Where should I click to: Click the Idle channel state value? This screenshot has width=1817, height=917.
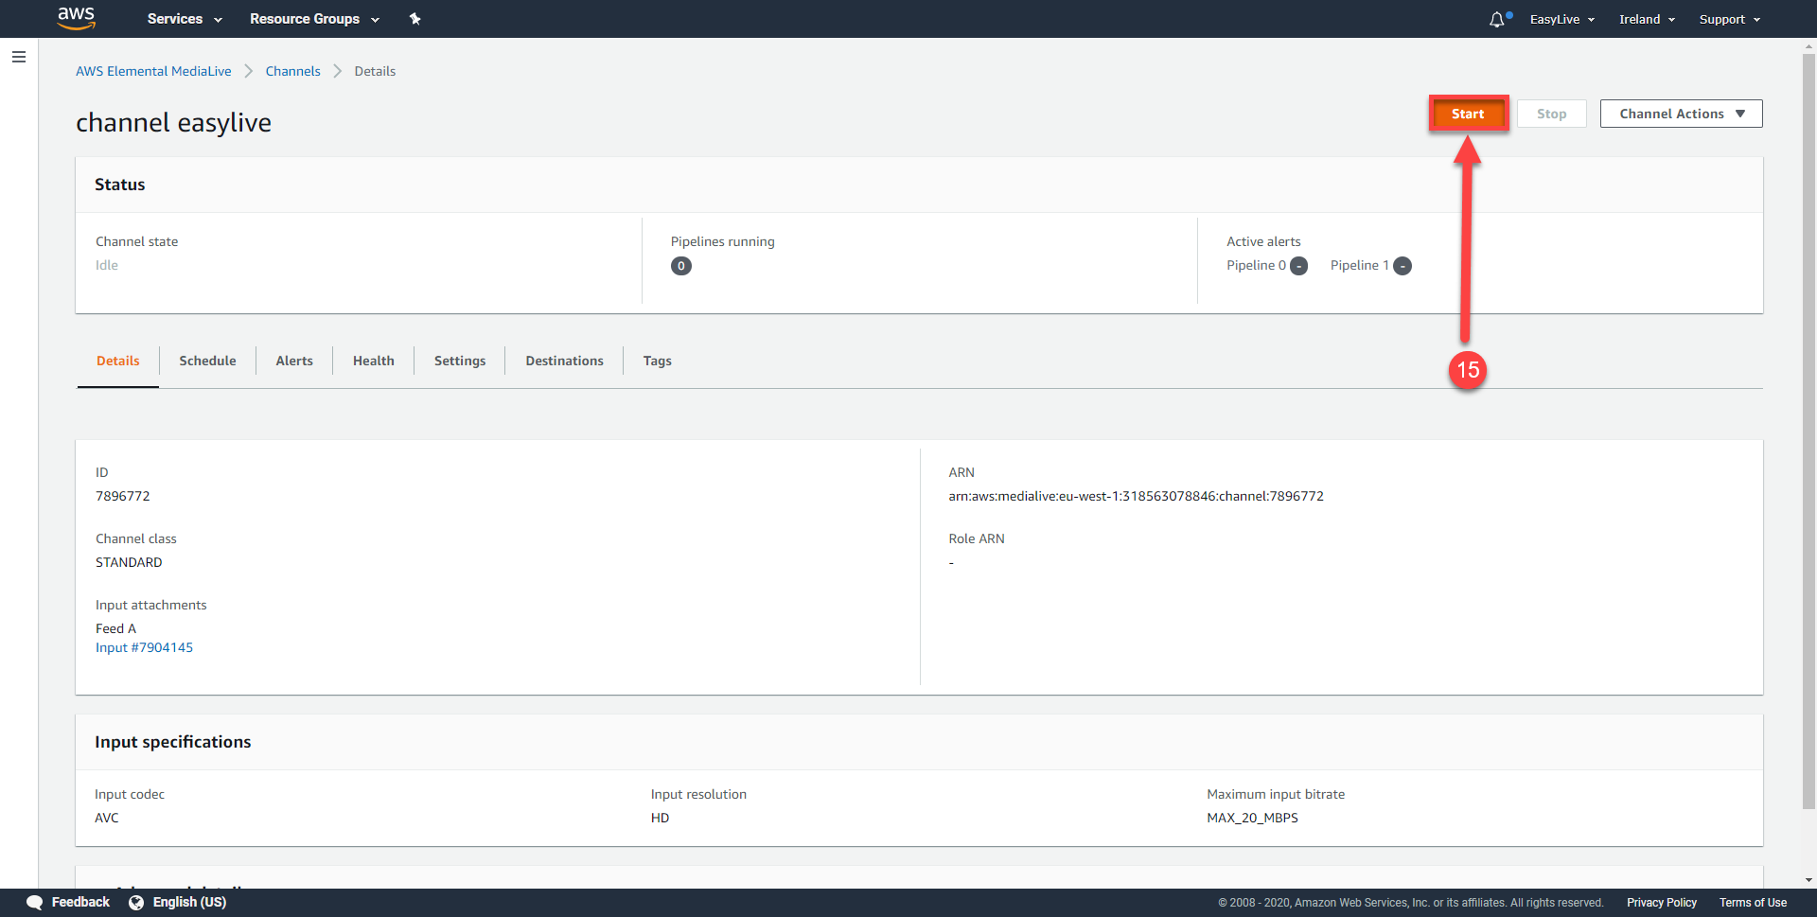[x=107, y=265]
